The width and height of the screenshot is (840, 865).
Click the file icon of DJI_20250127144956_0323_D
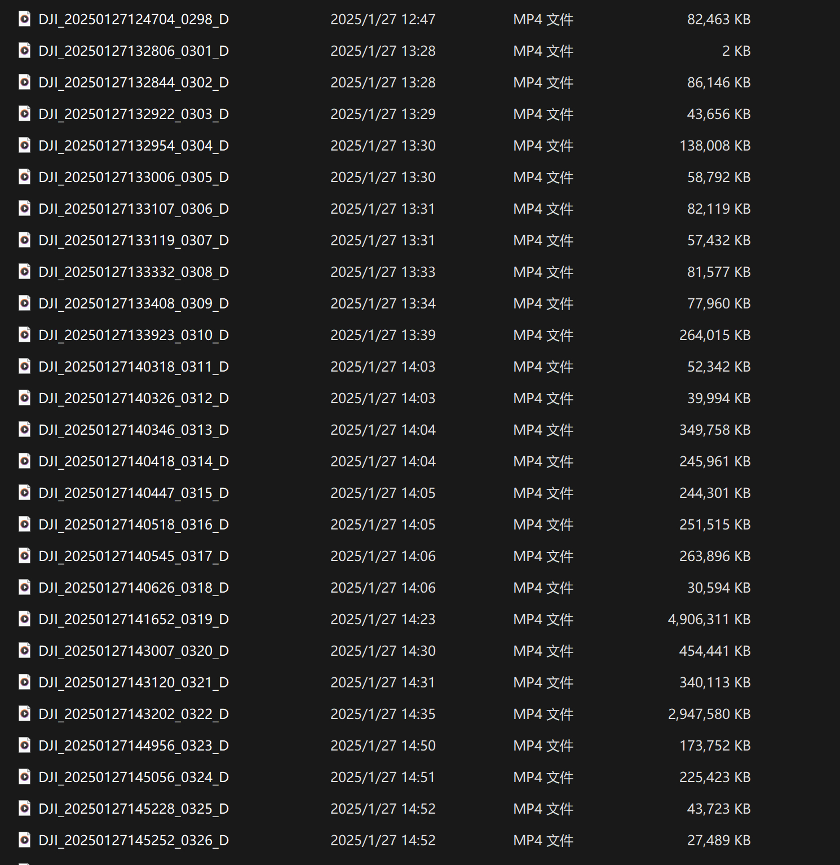point(24,745)
